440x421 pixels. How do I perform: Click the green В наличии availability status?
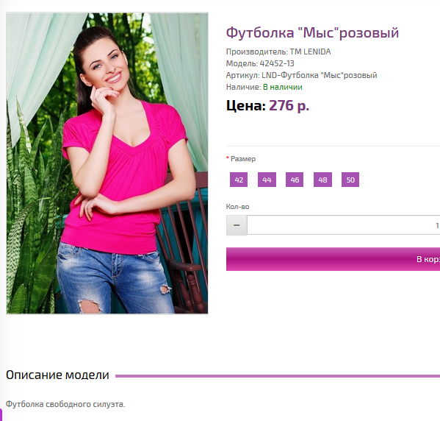pos(283,87)
